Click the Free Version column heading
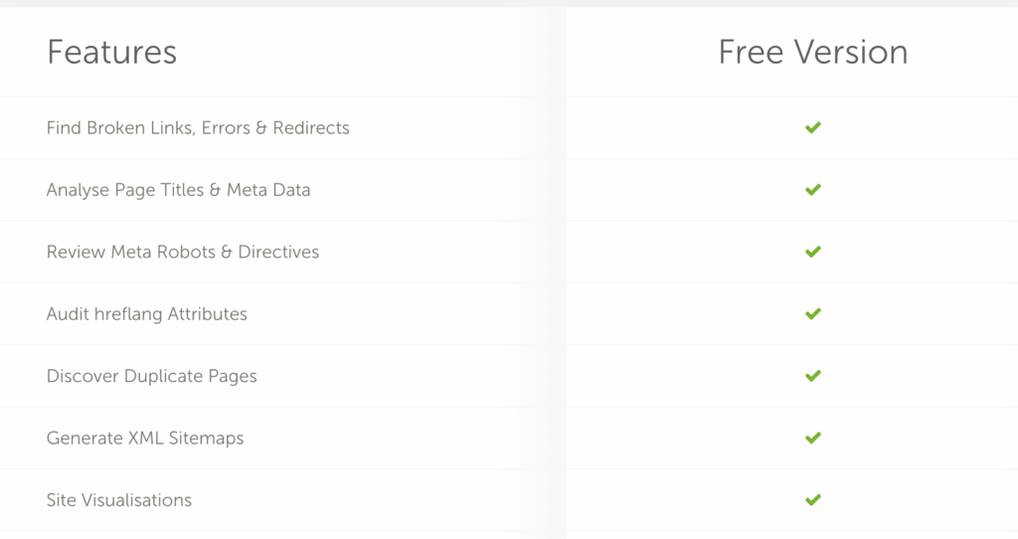This screenshot has width=1018, height=539. click(813, 52)
